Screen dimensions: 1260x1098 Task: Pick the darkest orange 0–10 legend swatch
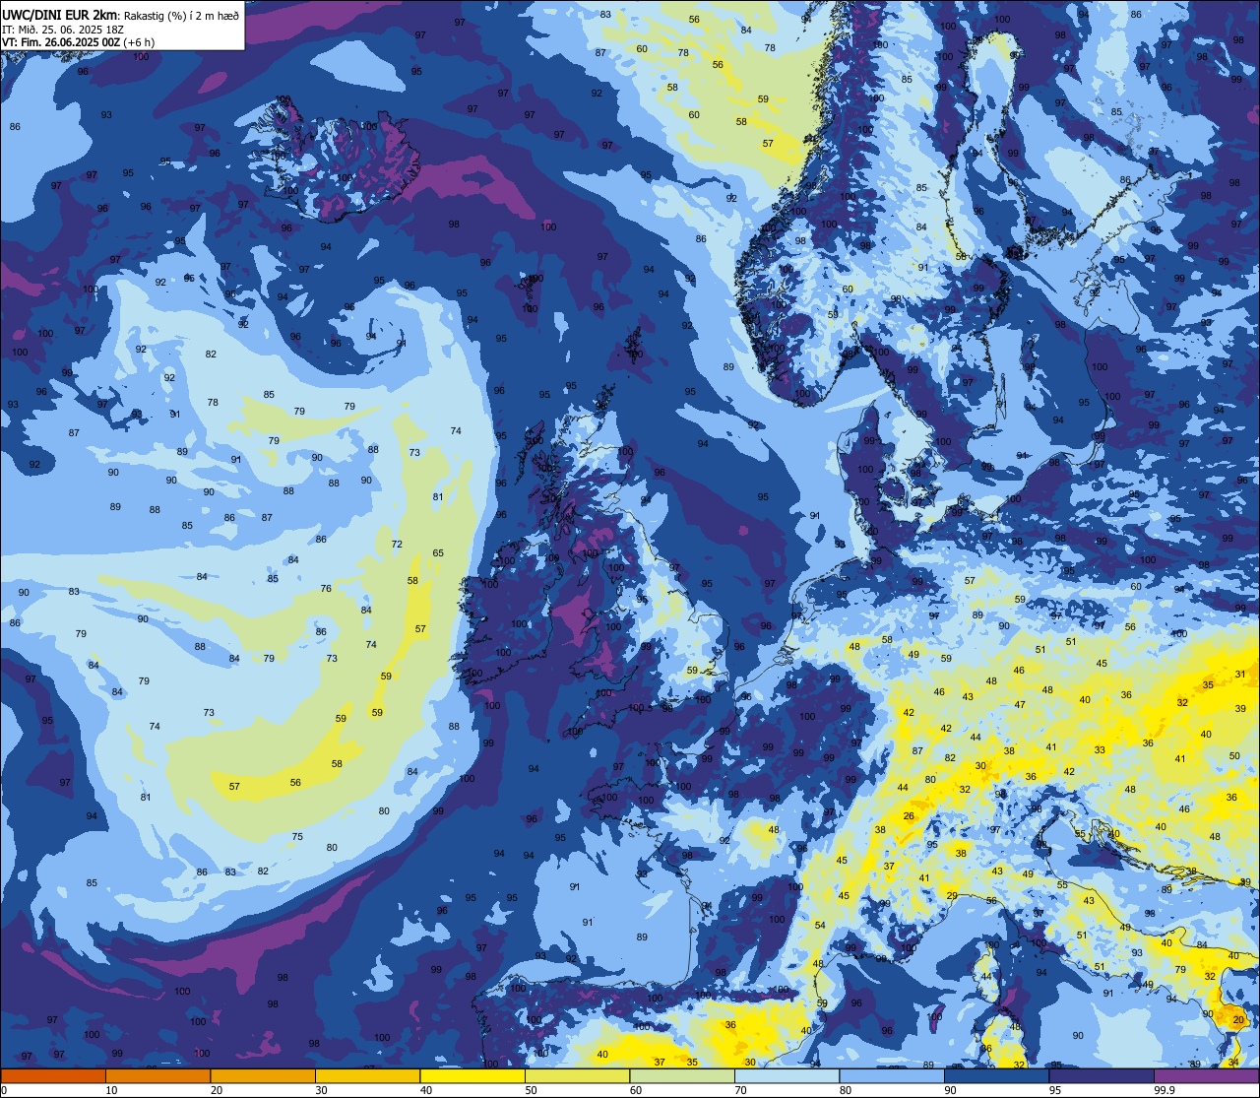pos(53,1075)
